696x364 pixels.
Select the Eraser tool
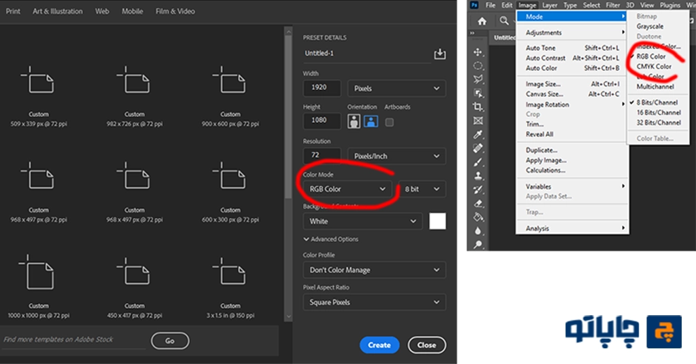pyautogui.click(x=478, y=203)
